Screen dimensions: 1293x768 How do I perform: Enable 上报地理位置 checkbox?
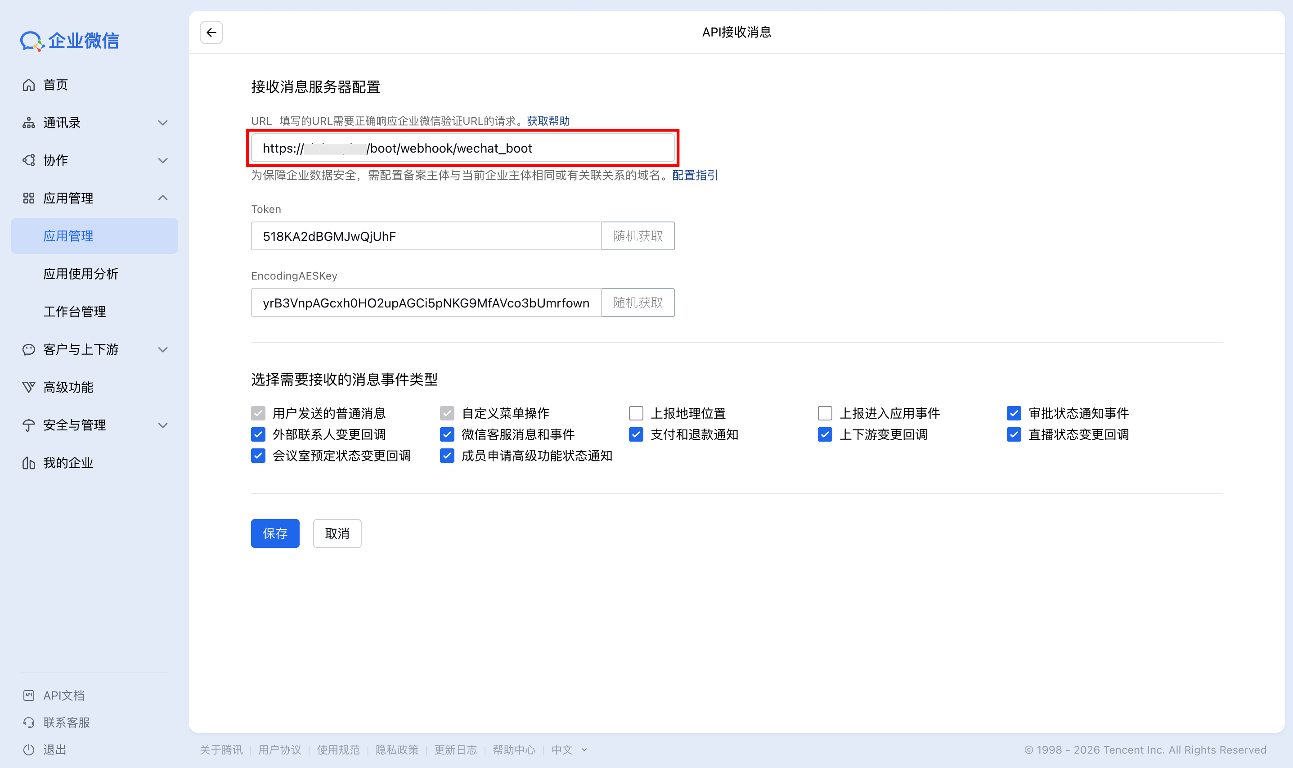pos(636,413)
